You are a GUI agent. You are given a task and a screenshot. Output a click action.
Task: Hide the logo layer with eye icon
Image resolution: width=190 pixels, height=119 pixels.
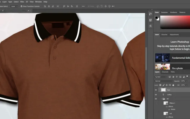point(156,90)
